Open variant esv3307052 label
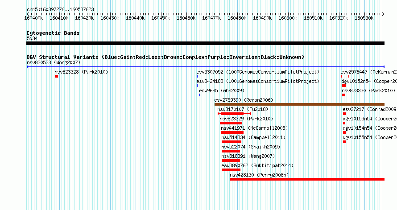 tap(258, 72)
